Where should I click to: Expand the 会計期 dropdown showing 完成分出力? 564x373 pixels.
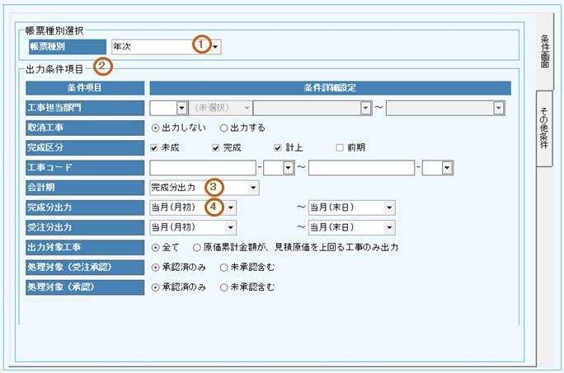point(252,188)
